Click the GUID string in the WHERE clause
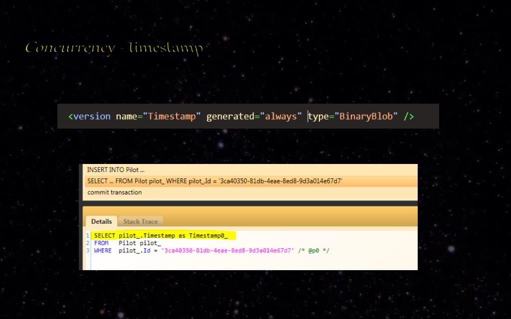The width and height of the screenshot is (511, 319). click(228, 251)
